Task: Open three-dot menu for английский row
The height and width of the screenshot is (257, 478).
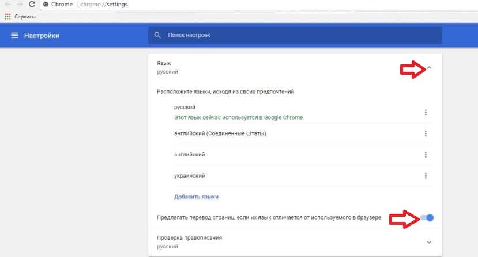Action: tap(426, 155)
